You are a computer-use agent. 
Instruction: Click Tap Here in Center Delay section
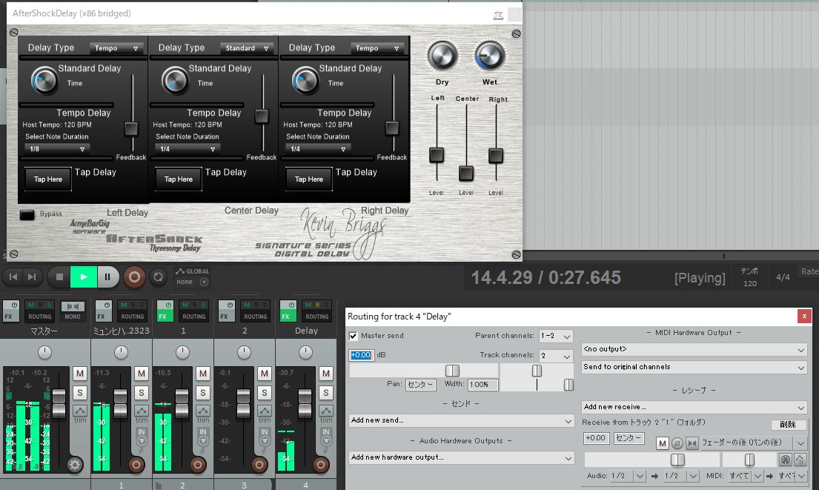tap(179, 179)
